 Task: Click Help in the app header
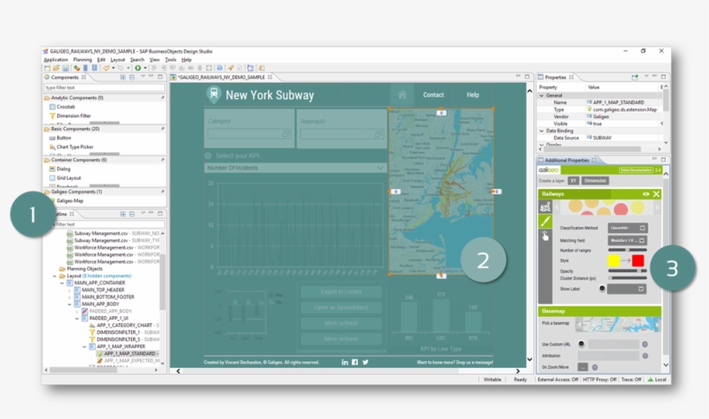pos(472,95)
